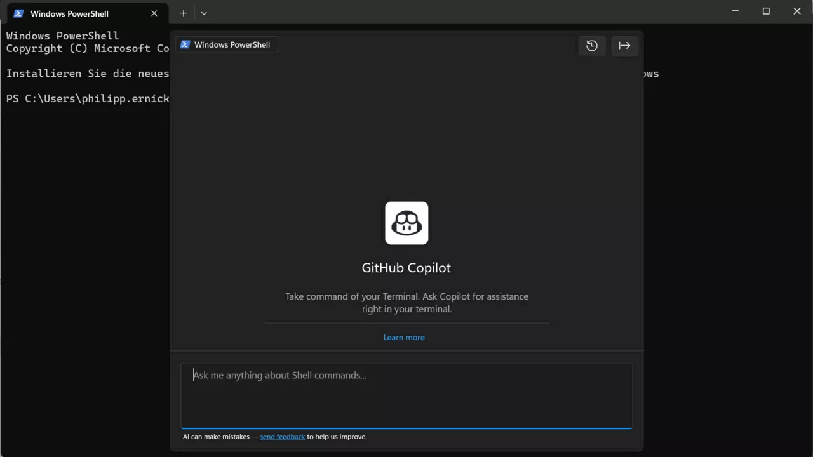813x457 pixels.
Task: Focus the Ask me anything input box
Action: tap(406, 395)
